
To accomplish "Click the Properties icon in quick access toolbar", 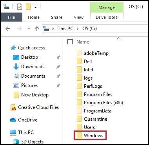I will (20, 7).
